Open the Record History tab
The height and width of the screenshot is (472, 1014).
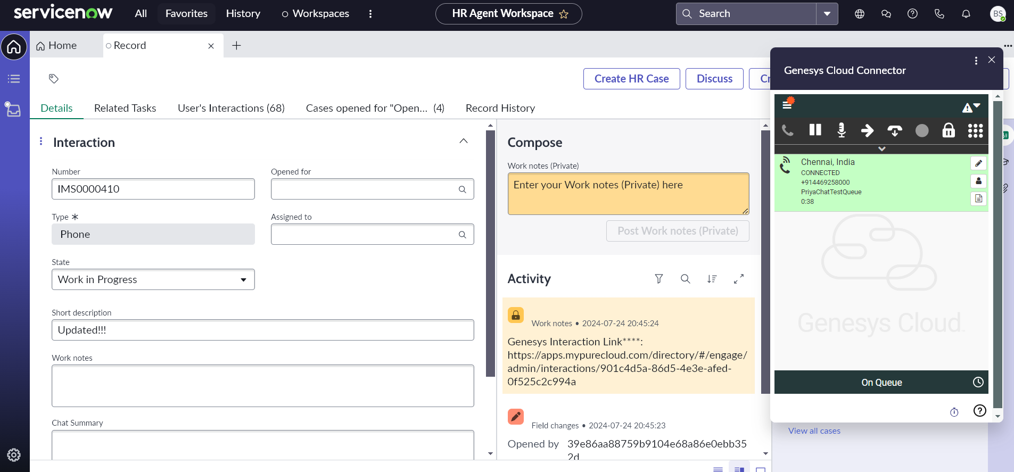(500, 108)
